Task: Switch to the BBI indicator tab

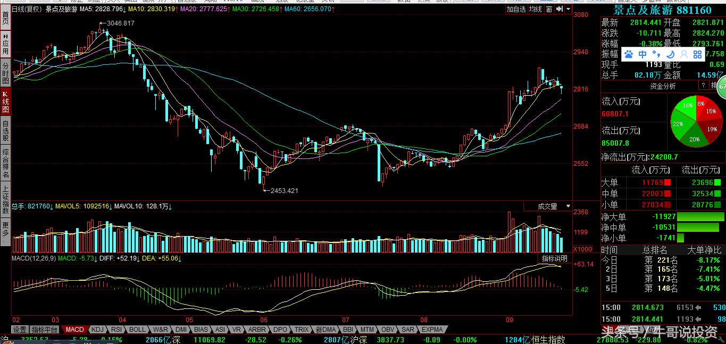Action: pyautogui.click(x=348, y=330)
